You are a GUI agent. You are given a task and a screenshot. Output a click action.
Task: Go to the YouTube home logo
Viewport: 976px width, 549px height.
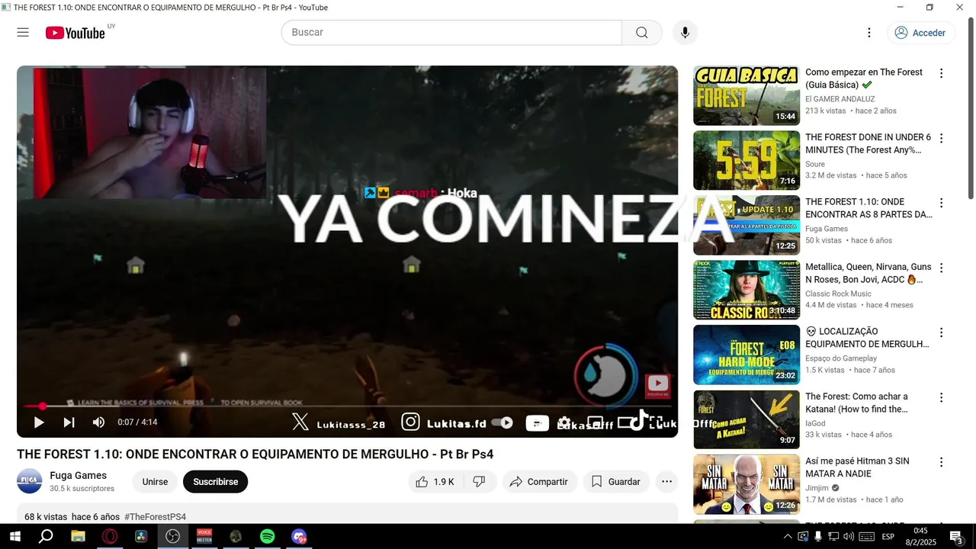pyautogui.click(x=75, y=33)
